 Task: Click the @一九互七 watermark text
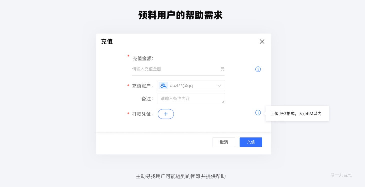(x=341, y=175)
